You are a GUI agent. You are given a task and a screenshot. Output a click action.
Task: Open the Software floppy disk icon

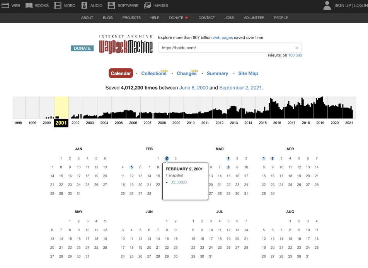point(111,5)
